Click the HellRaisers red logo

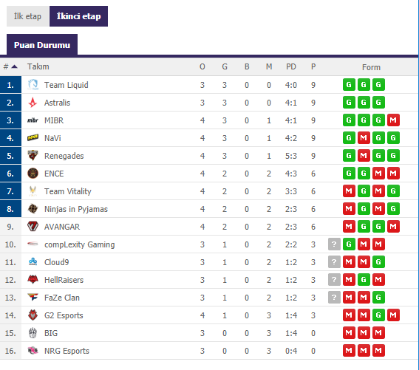click(x=33, y=279)
